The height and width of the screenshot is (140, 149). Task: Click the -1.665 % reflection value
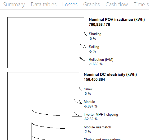coord(96,64)
